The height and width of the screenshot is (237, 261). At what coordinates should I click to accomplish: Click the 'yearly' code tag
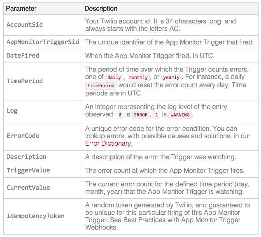tap(171, 77)
